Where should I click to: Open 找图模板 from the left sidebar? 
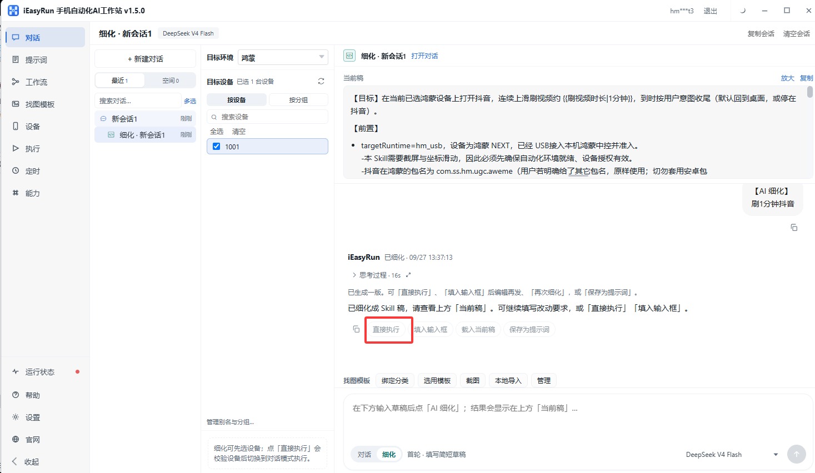click(x=46, y=104)
